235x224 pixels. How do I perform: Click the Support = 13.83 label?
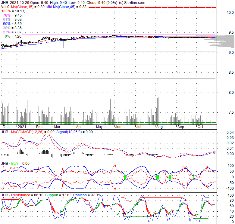[58, 195]
